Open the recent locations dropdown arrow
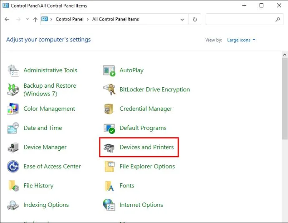The image size is (288, 223). pos(28,19)
